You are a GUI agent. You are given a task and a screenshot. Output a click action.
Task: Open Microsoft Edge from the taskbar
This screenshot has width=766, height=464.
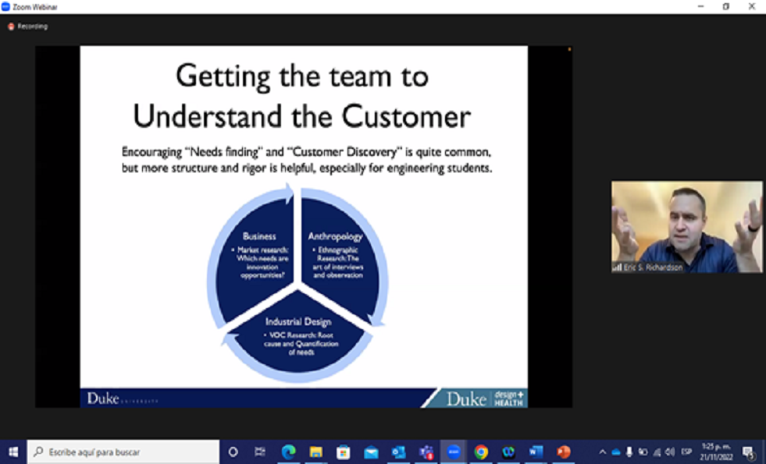[x=288, y=452]
